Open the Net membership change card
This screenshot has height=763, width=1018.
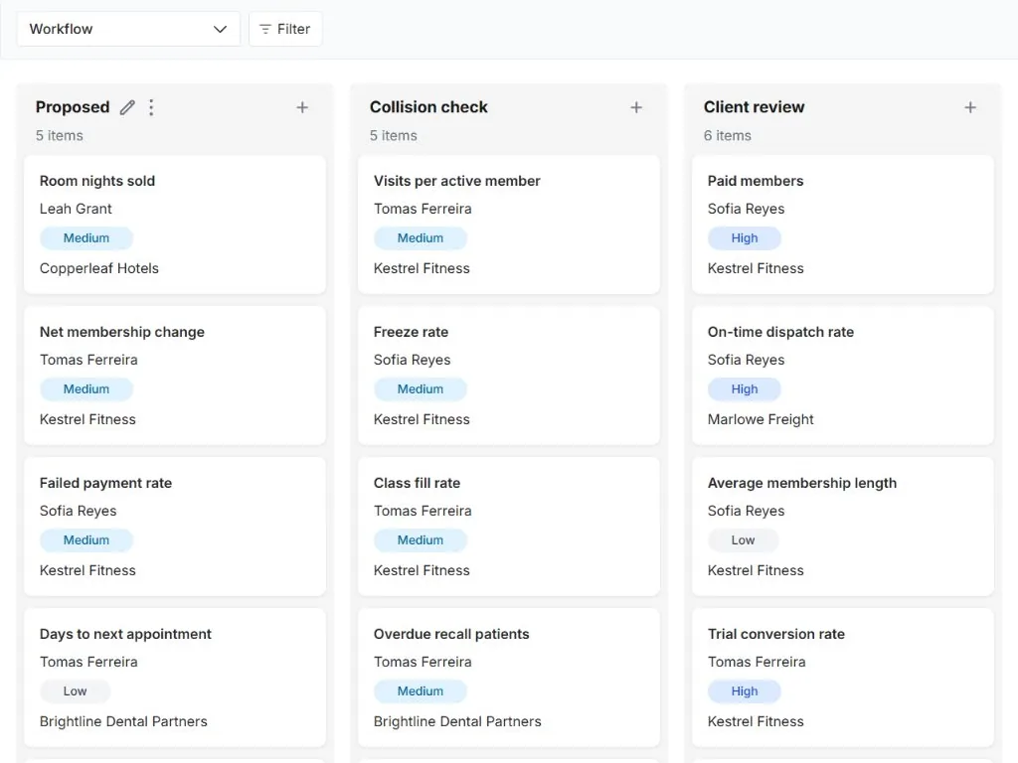(x=175, y=376)
